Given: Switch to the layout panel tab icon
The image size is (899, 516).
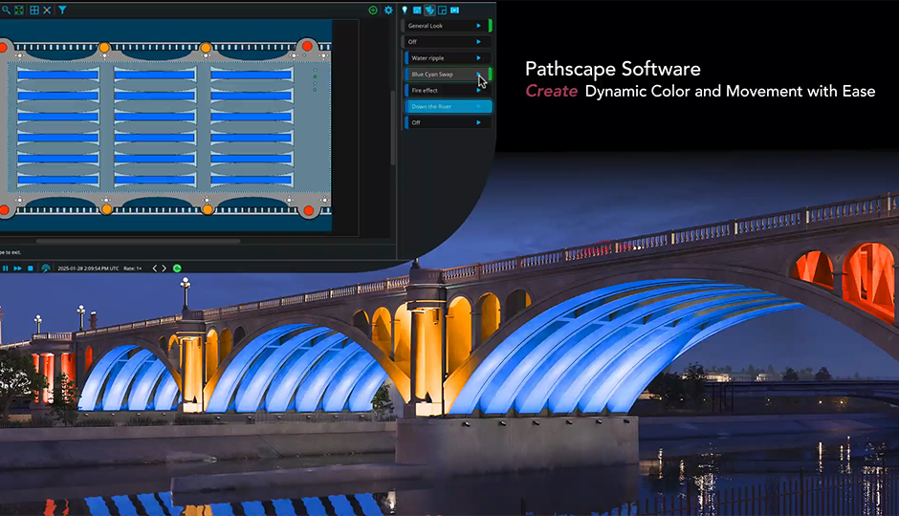Looking at the screenshot, I should [x=442, y=10].
